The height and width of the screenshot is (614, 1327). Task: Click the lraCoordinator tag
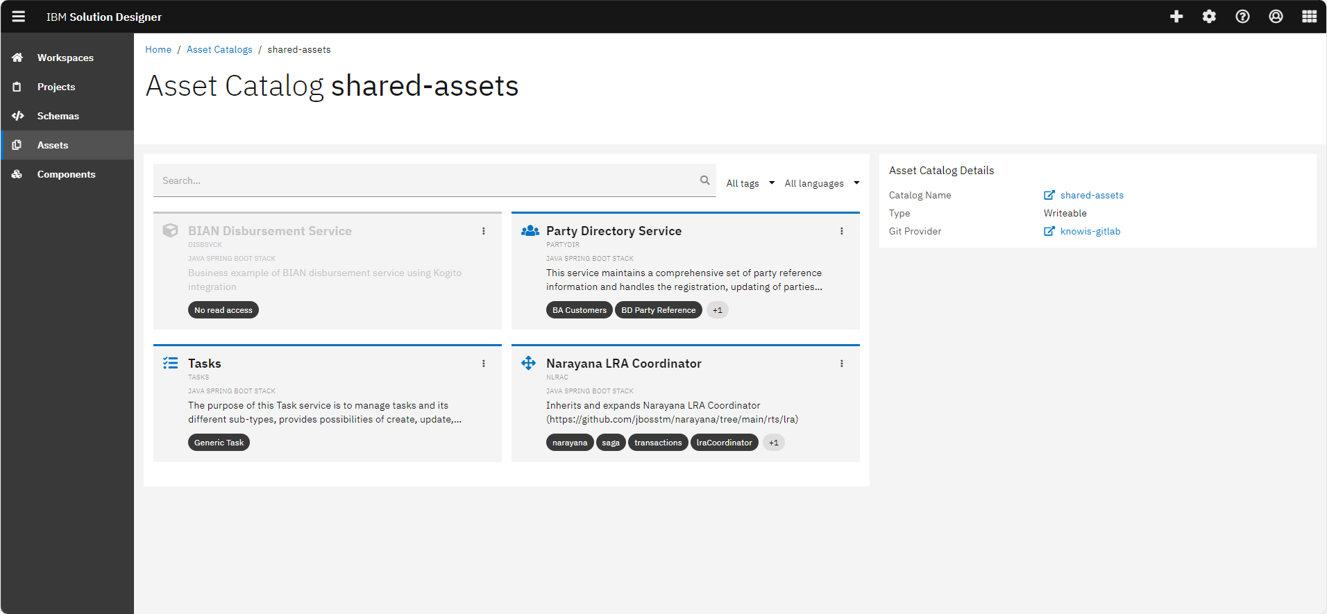pos(725,443)
